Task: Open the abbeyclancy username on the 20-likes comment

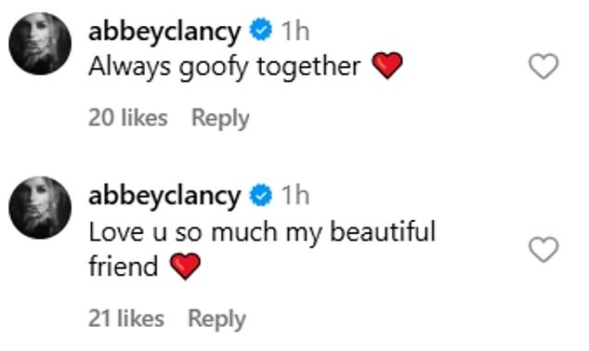Action: 164,32
